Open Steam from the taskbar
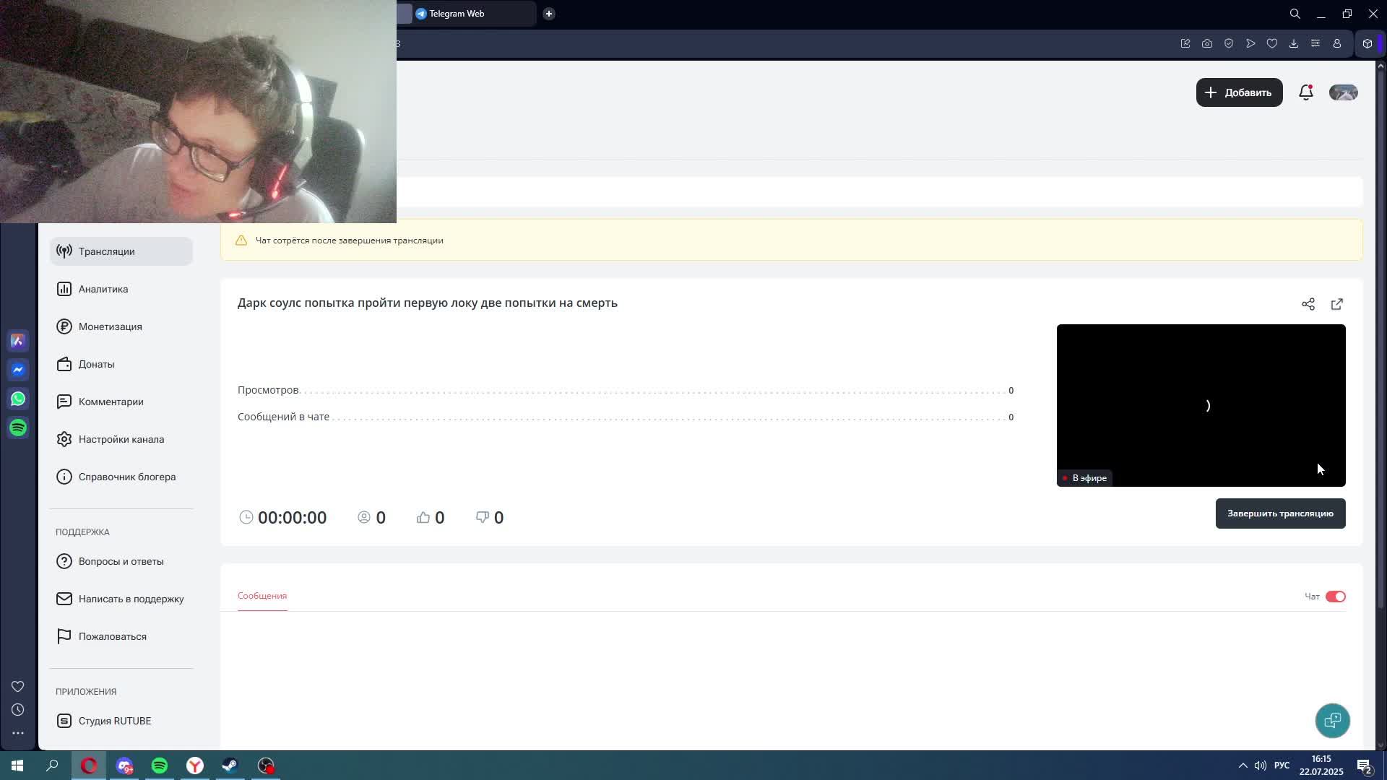 pos(230,766)
